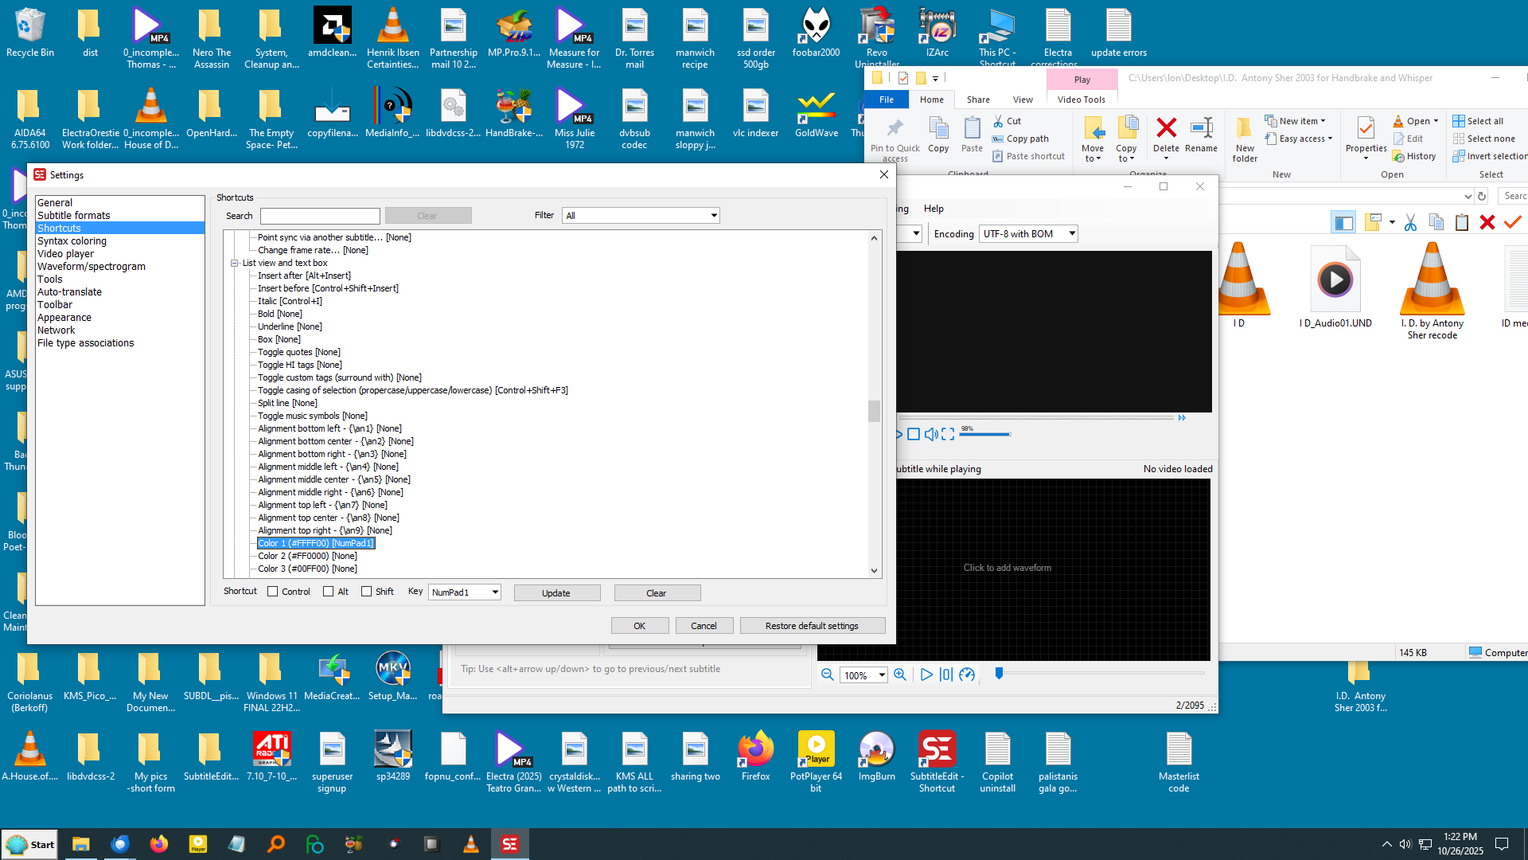Toggle fullscreen in the video player
Screen dimensions: 1528x860
click(948, 434)
